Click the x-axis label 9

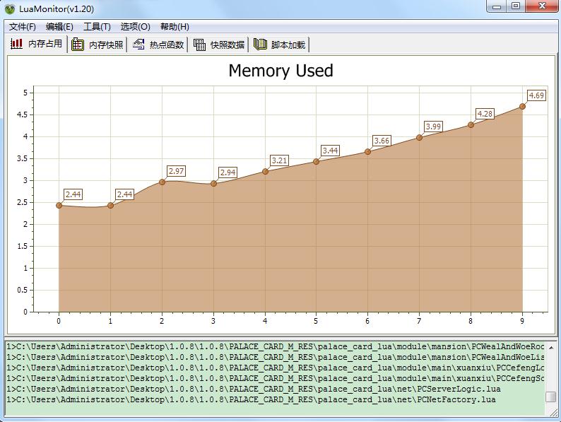click(x=522, y=321)
